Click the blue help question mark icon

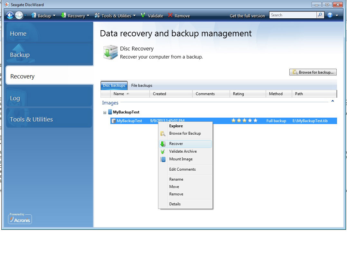[330, 15]
